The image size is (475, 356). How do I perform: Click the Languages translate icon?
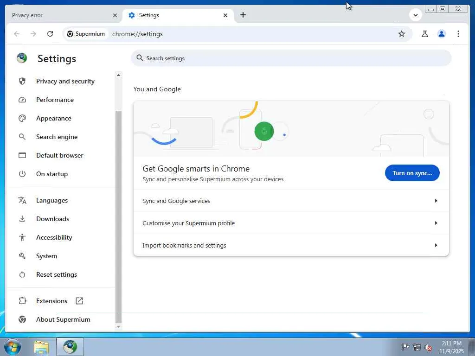click(x=22, y=200)
